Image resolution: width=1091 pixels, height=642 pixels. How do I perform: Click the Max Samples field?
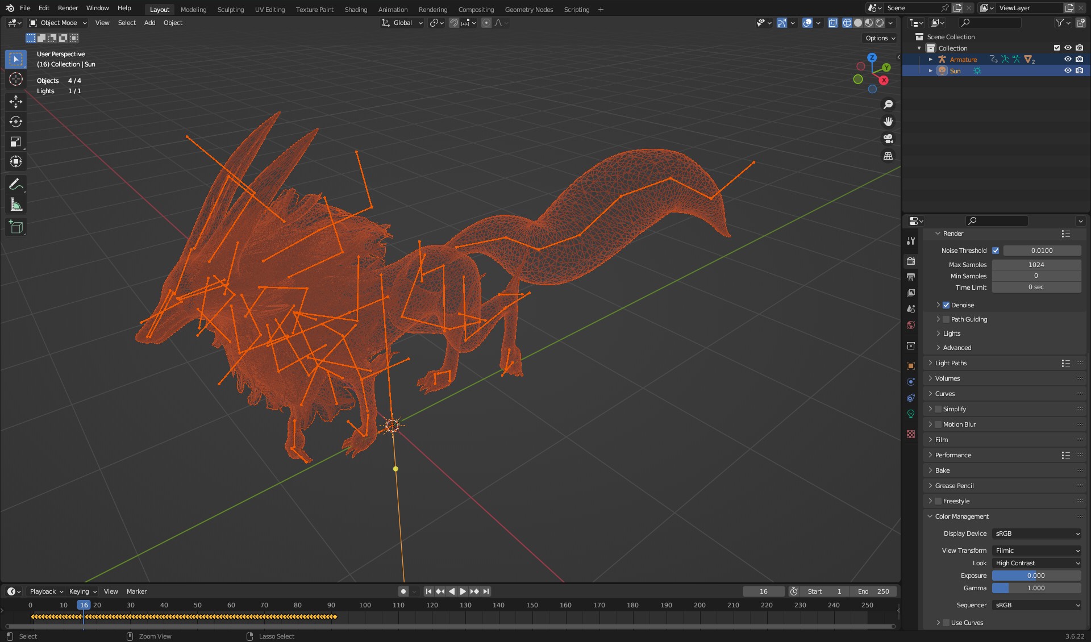(1036, 265)
